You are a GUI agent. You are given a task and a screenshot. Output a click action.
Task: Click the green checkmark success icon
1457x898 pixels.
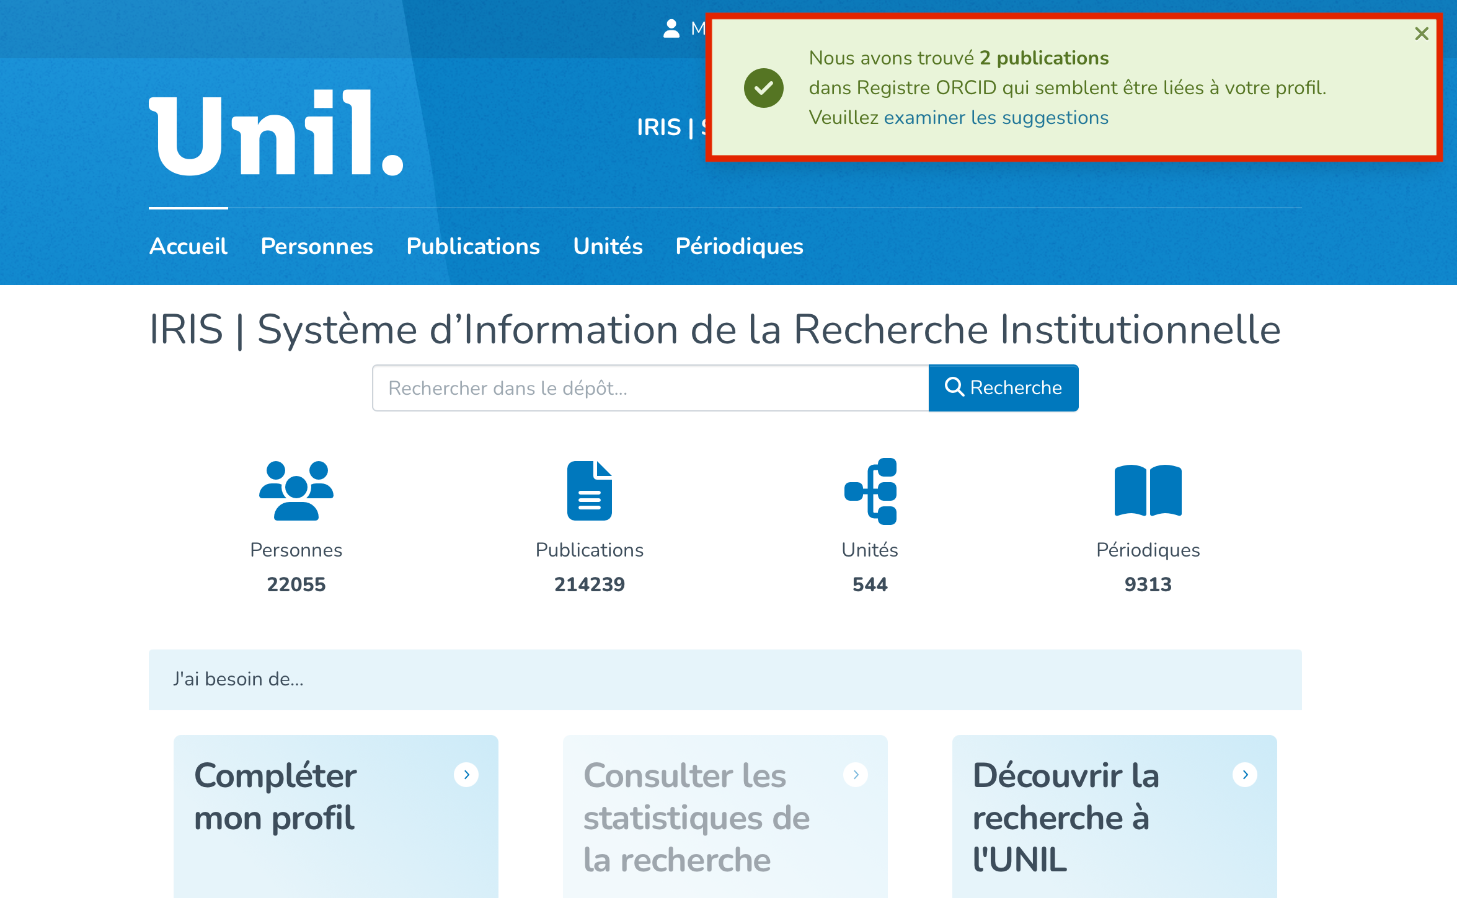tap(763, 88)
